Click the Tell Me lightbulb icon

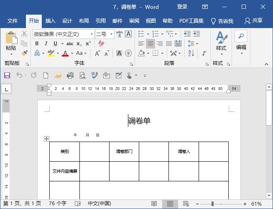tap(213, 21)
